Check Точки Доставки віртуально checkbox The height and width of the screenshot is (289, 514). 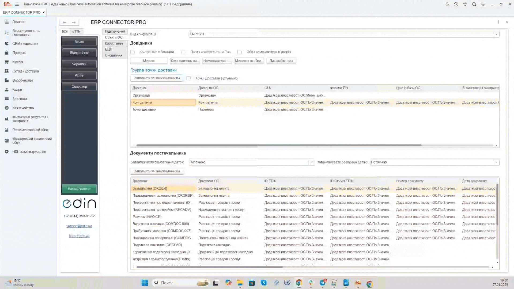(189, 78)
